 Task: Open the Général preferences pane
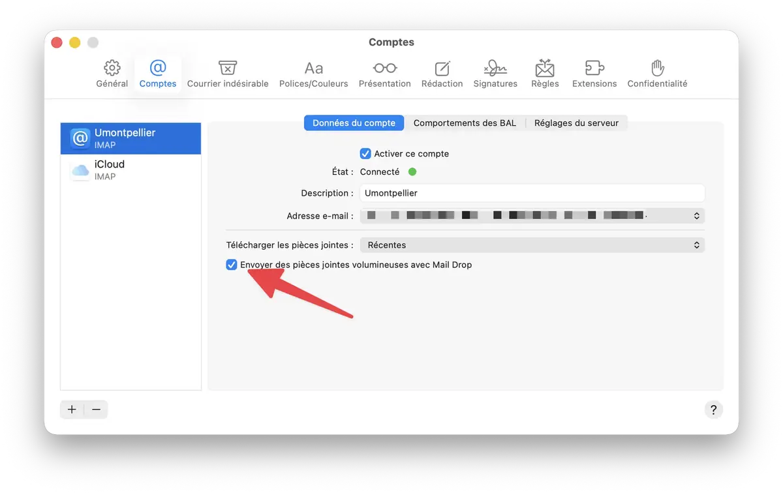[112, 73]
